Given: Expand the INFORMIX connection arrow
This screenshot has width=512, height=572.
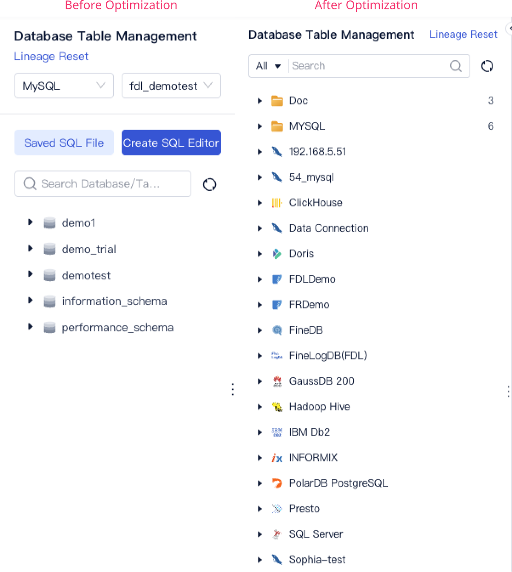Looking at the screenshot, I should [x=260, y=458].
